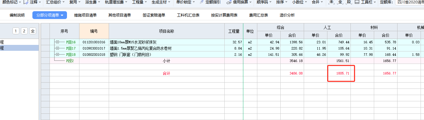Click the 序号 column header

(x=64, y=31)
